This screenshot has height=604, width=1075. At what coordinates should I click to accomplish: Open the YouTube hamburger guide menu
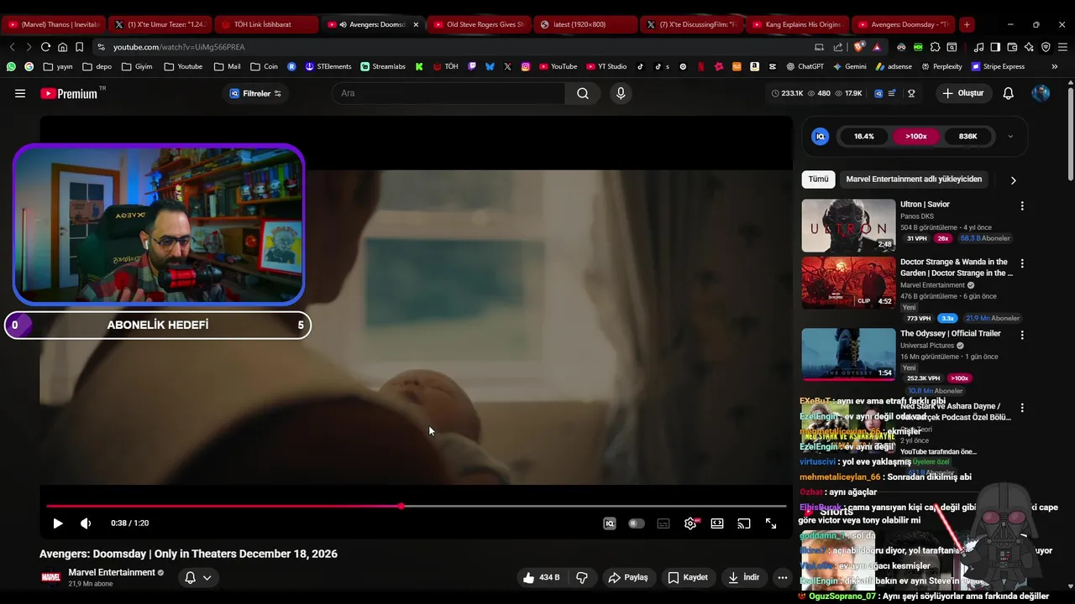[20, 93]
